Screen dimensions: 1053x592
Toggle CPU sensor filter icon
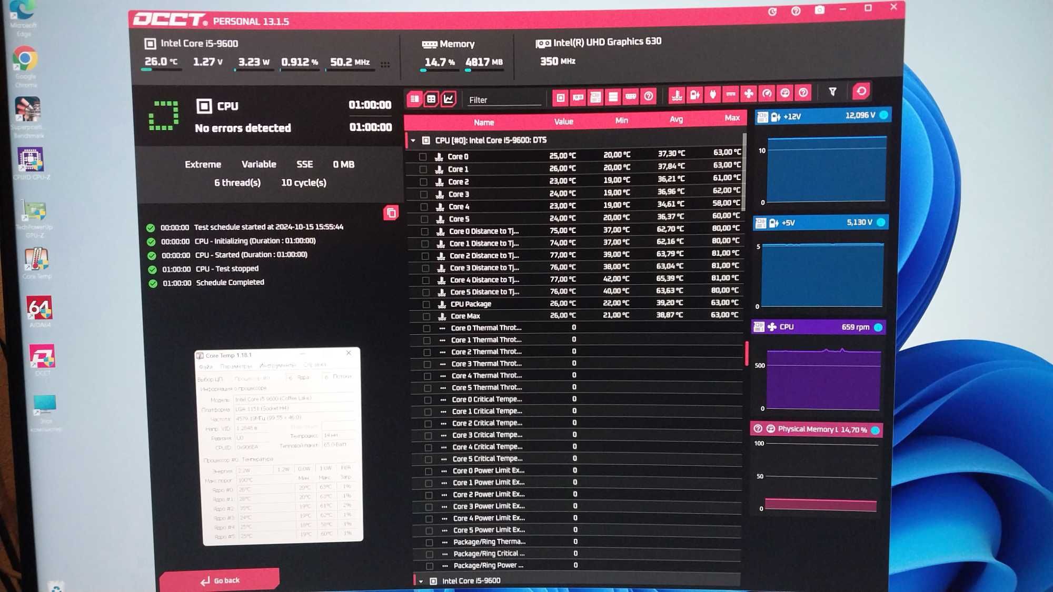pyautogui.click(x=560, y=97)
